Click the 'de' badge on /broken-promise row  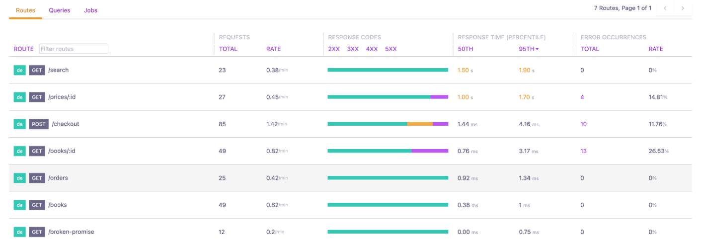point(19,232)
